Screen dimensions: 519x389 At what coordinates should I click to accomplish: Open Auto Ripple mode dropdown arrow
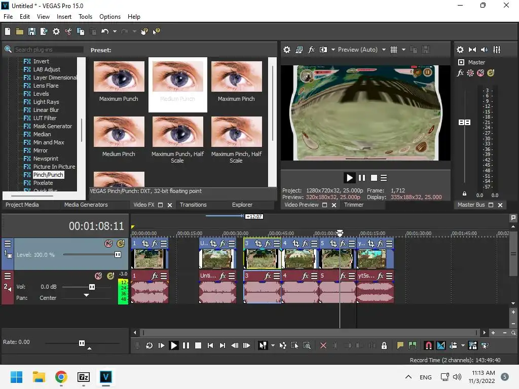point(463,345)
